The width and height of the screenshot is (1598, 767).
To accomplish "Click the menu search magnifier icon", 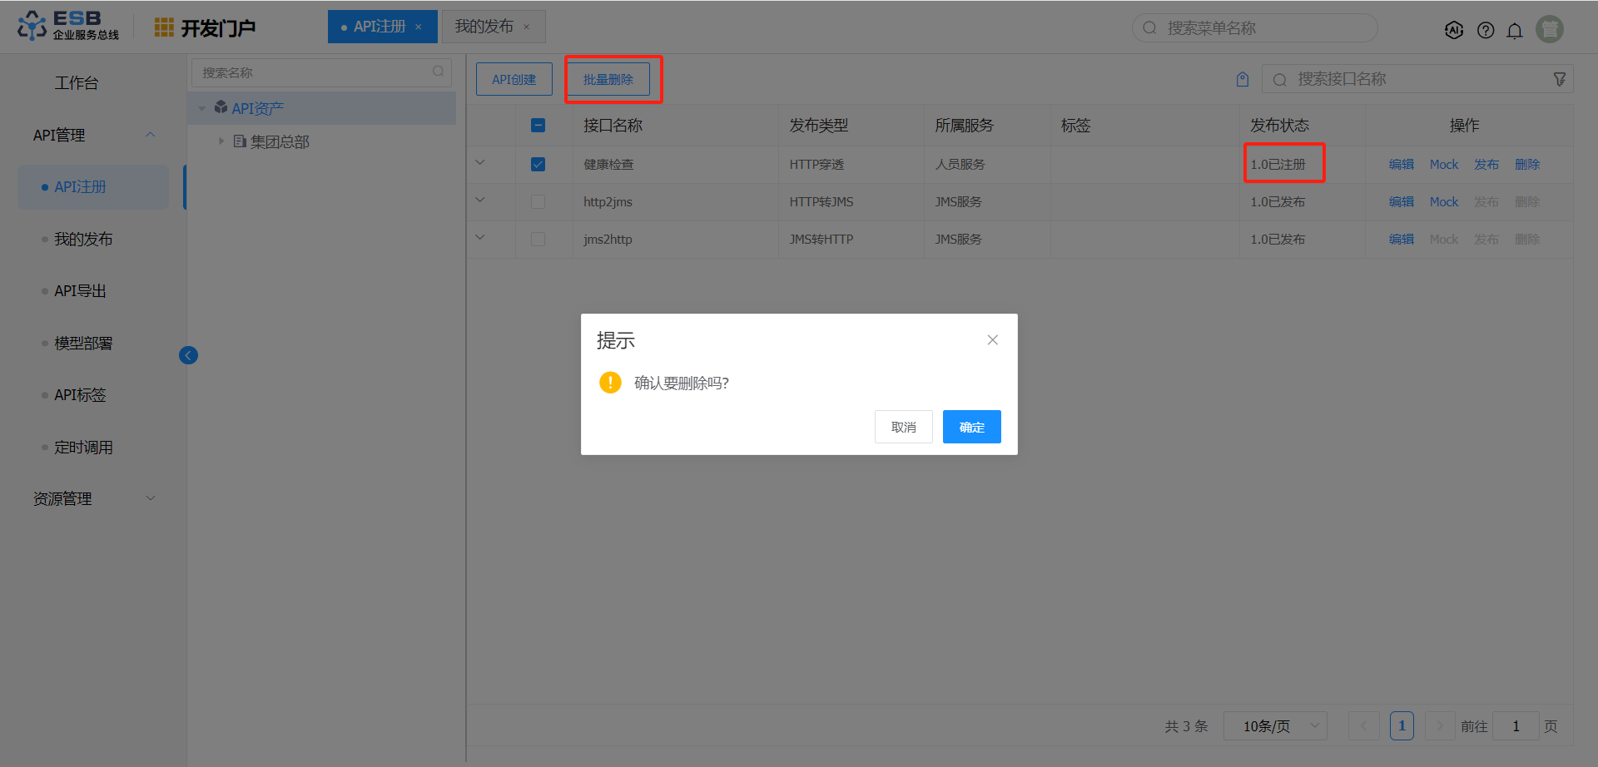I will pyautogui.click(x=1149, y=27).
